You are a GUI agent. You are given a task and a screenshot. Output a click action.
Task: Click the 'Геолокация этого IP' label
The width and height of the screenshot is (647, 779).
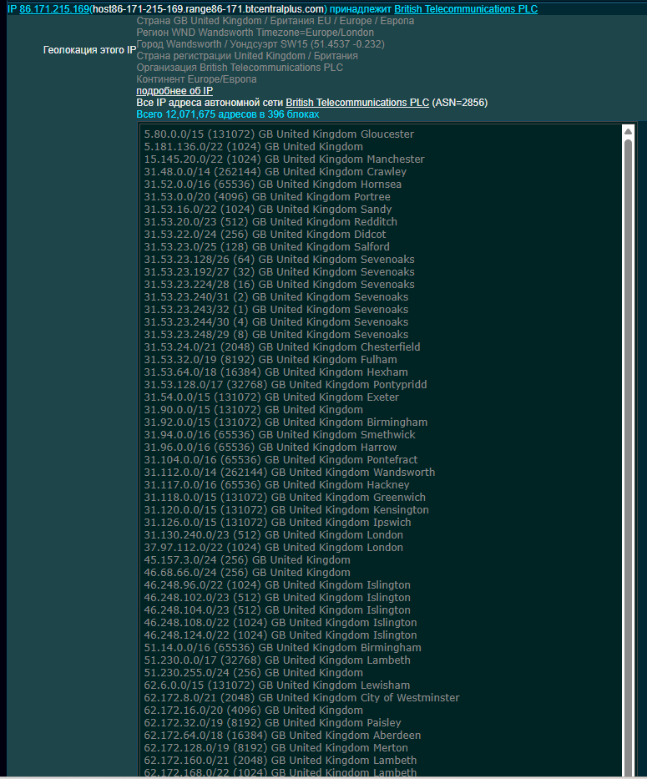click(89, 50)
